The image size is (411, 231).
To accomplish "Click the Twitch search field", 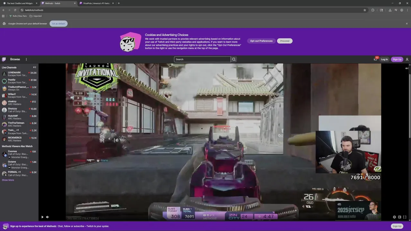I will [x=202, y=59].
